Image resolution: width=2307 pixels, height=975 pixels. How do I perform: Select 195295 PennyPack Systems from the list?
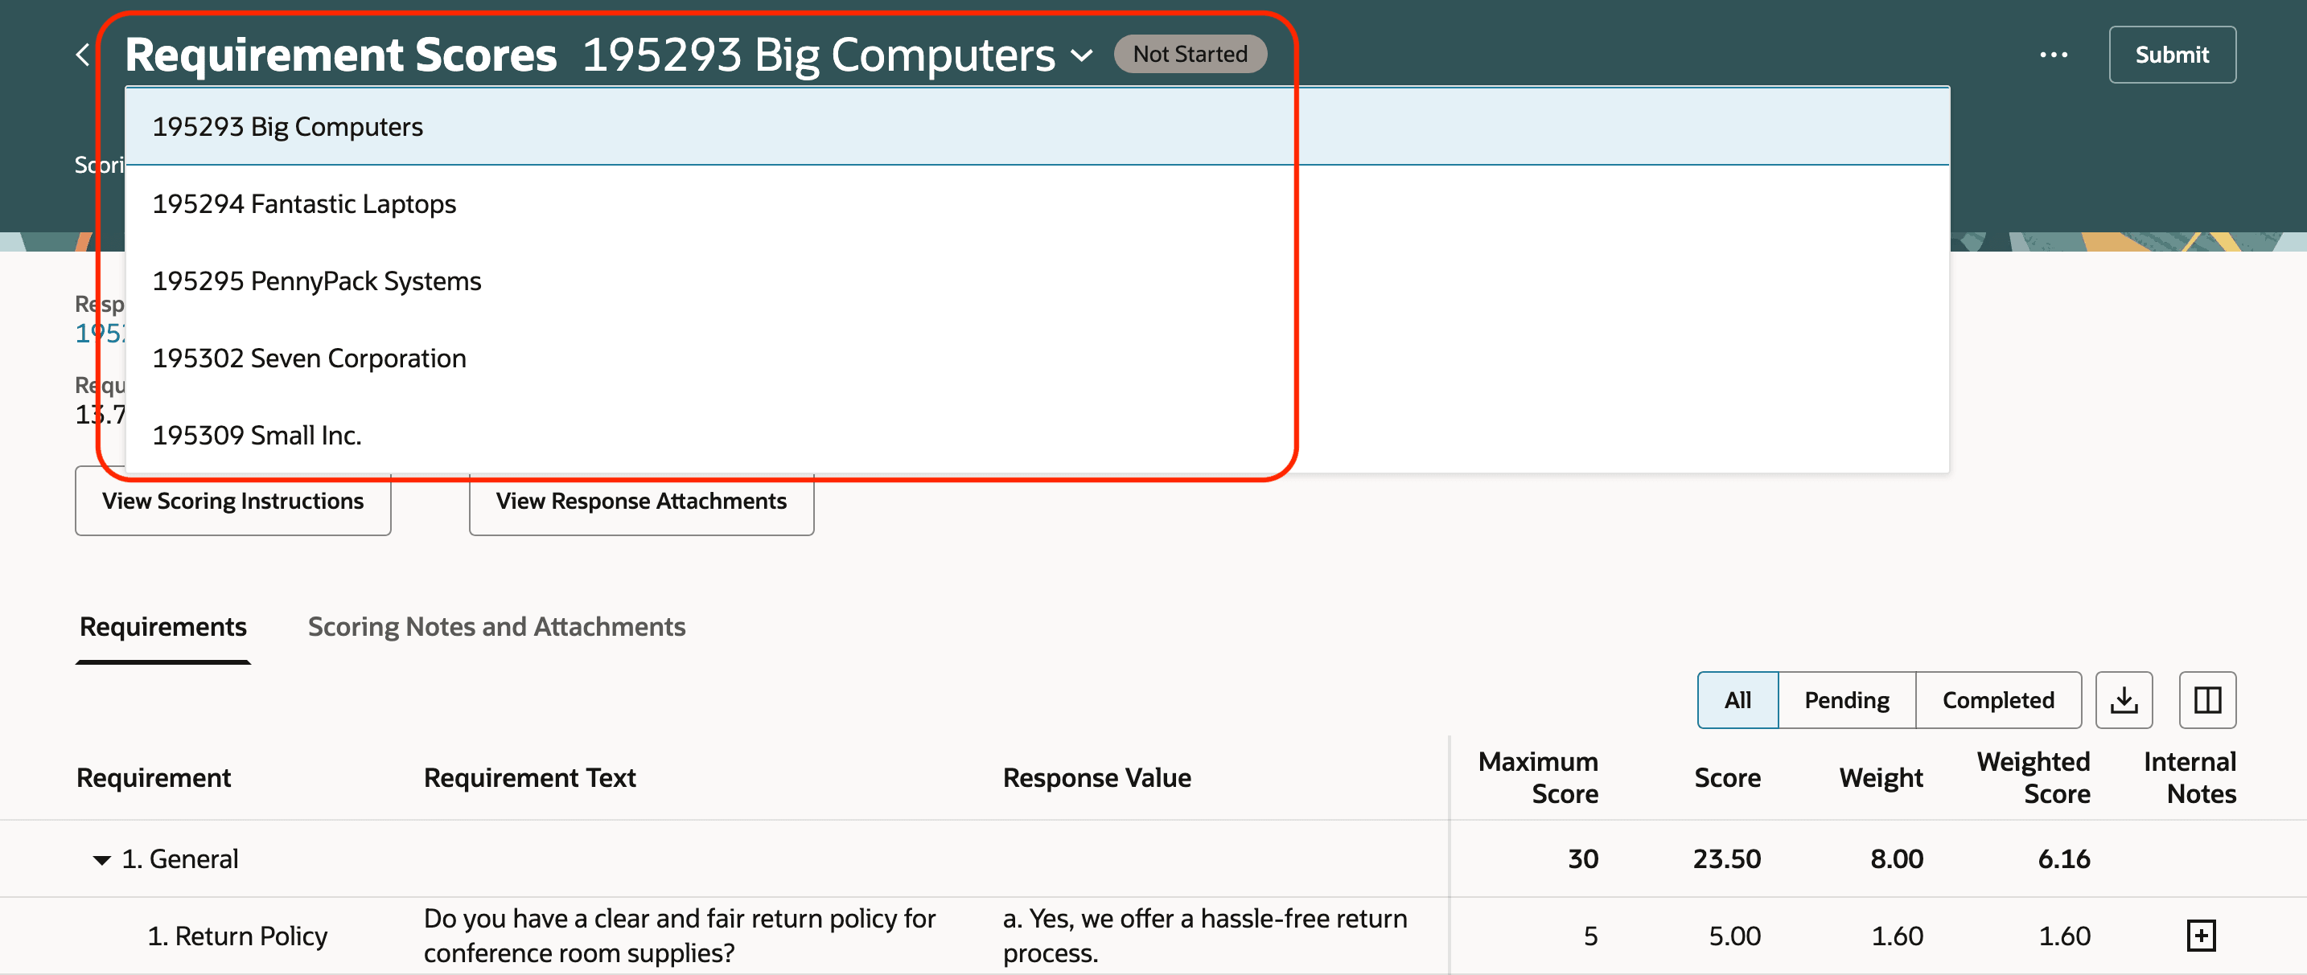(x=317, y=280)
